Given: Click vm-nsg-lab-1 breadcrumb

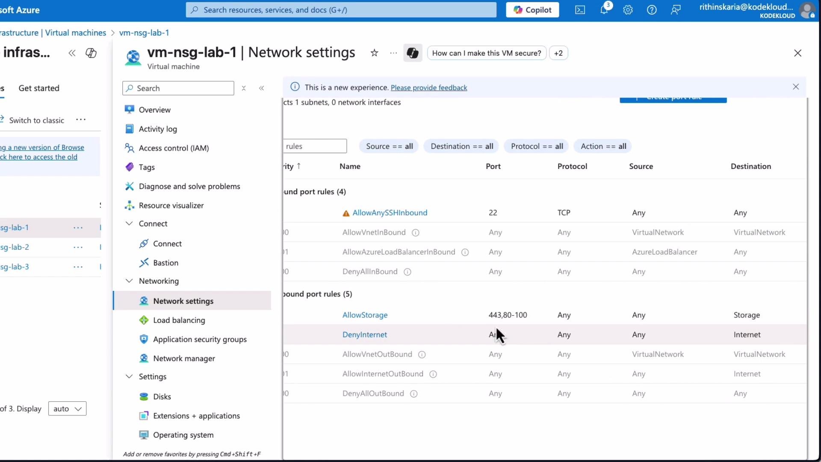Looking at the screenshot, I should (x=144, y=33).
